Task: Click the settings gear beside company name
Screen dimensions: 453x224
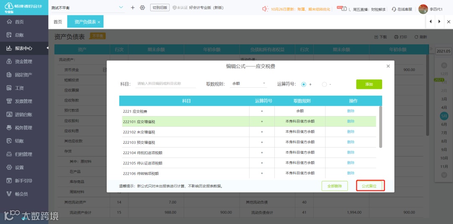Action: (x=142, y=8)
